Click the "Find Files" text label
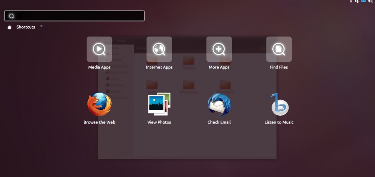The width and height of the screenshot is (375, 177). 279,67
